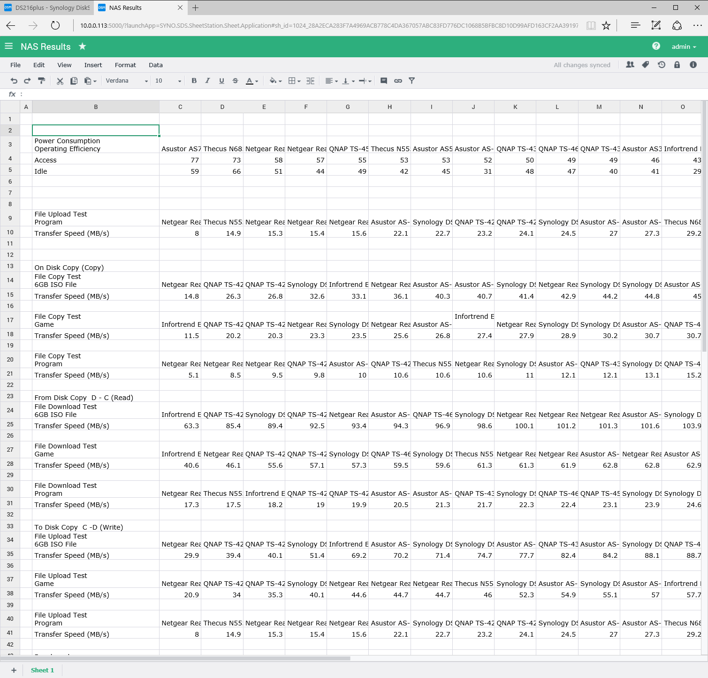This screenshot has height=678, width=708.
Task: Click the vertical scrollbar thumb
Action: click(705, 227)
